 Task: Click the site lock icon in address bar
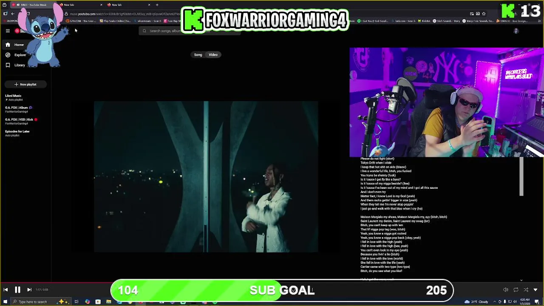66,14
